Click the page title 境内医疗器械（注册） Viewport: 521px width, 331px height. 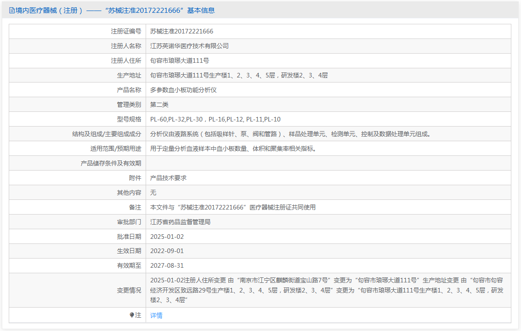[49, 11]
